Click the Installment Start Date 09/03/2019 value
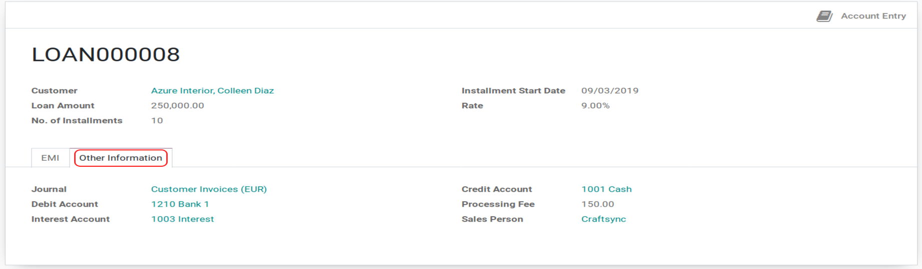 [609, 91]
